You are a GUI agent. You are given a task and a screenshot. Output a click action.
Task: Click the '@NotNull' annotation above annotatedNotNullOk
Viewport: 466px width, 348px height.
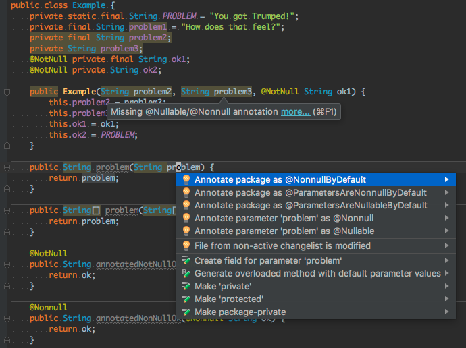tap(48, 254)
